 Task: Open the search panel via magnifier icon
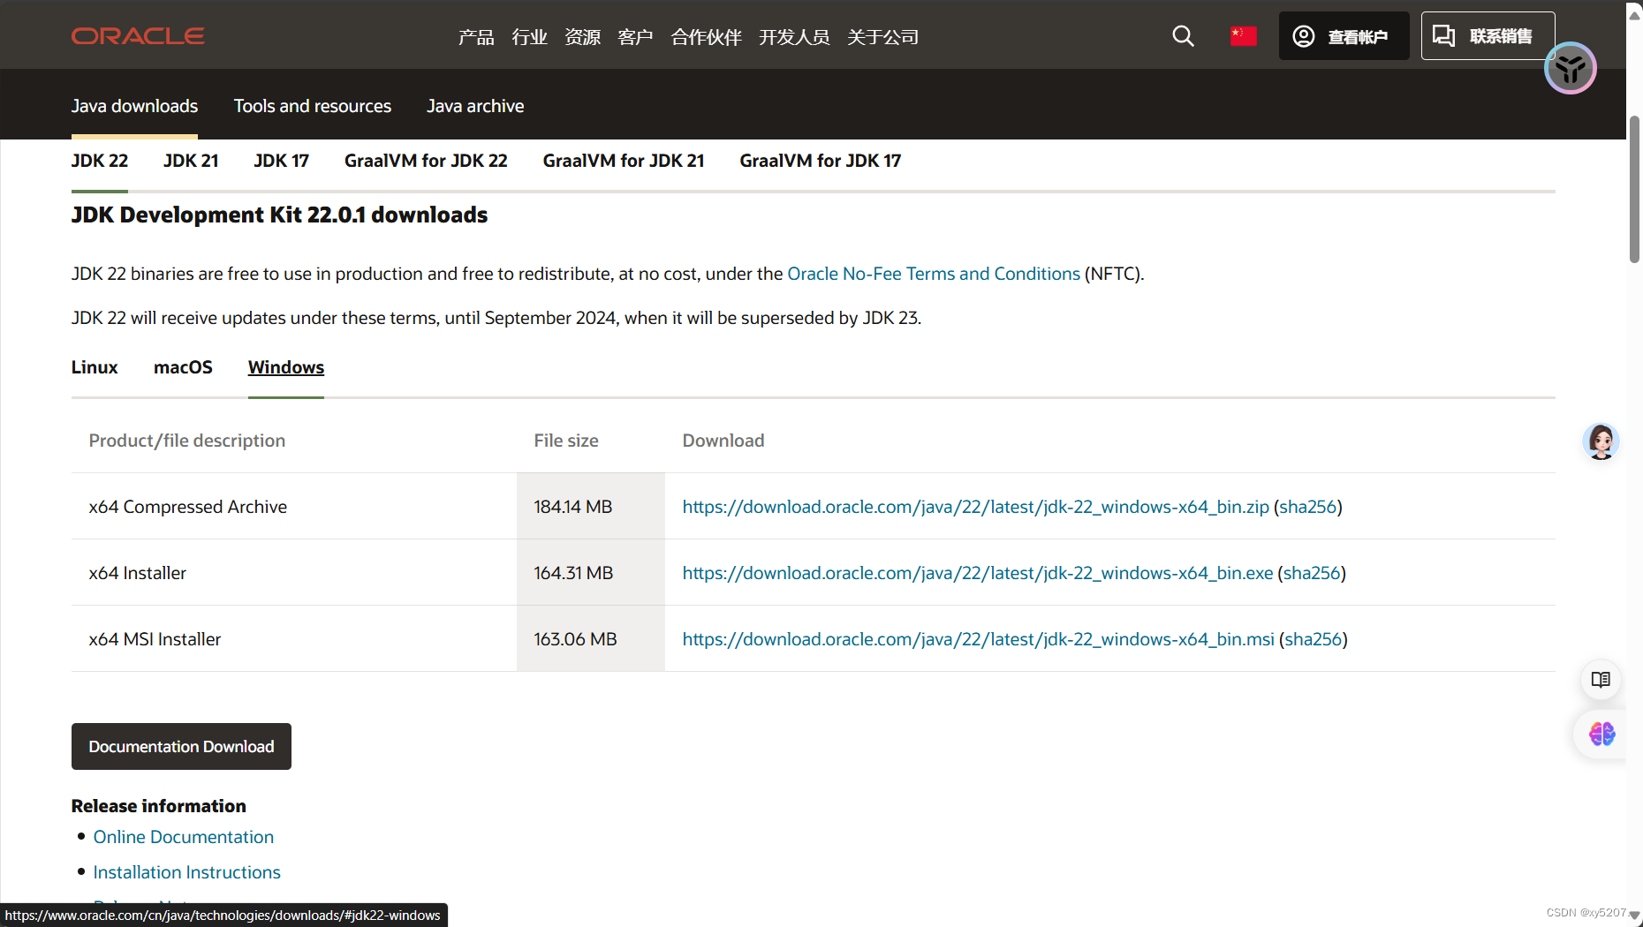point(1183,36)
